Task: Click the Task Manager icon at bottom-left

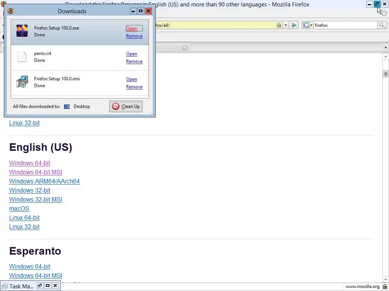Action: click(x=5, y=286)
